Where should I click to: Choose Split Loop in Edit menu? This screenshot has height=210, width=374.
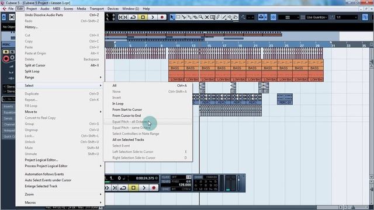click(x=60, y=71)
